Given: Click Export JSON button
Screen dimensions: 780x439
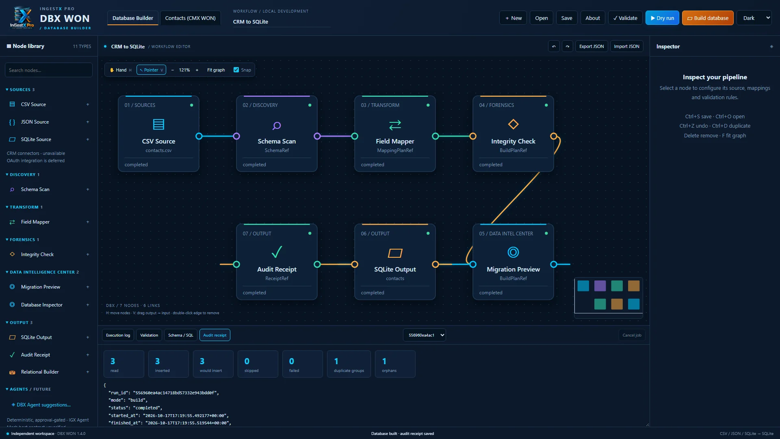Looking at the screenshot, I should pos(591,46).
